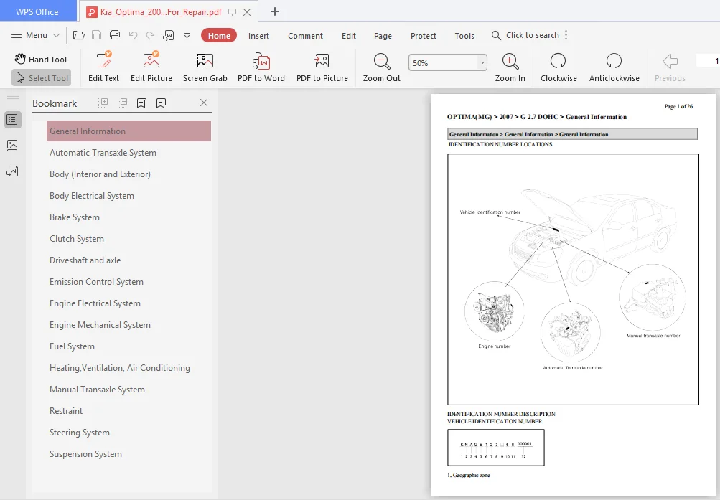720x500 pixels.
Task: Click the Print icon
Action: (x=115, y=35)
